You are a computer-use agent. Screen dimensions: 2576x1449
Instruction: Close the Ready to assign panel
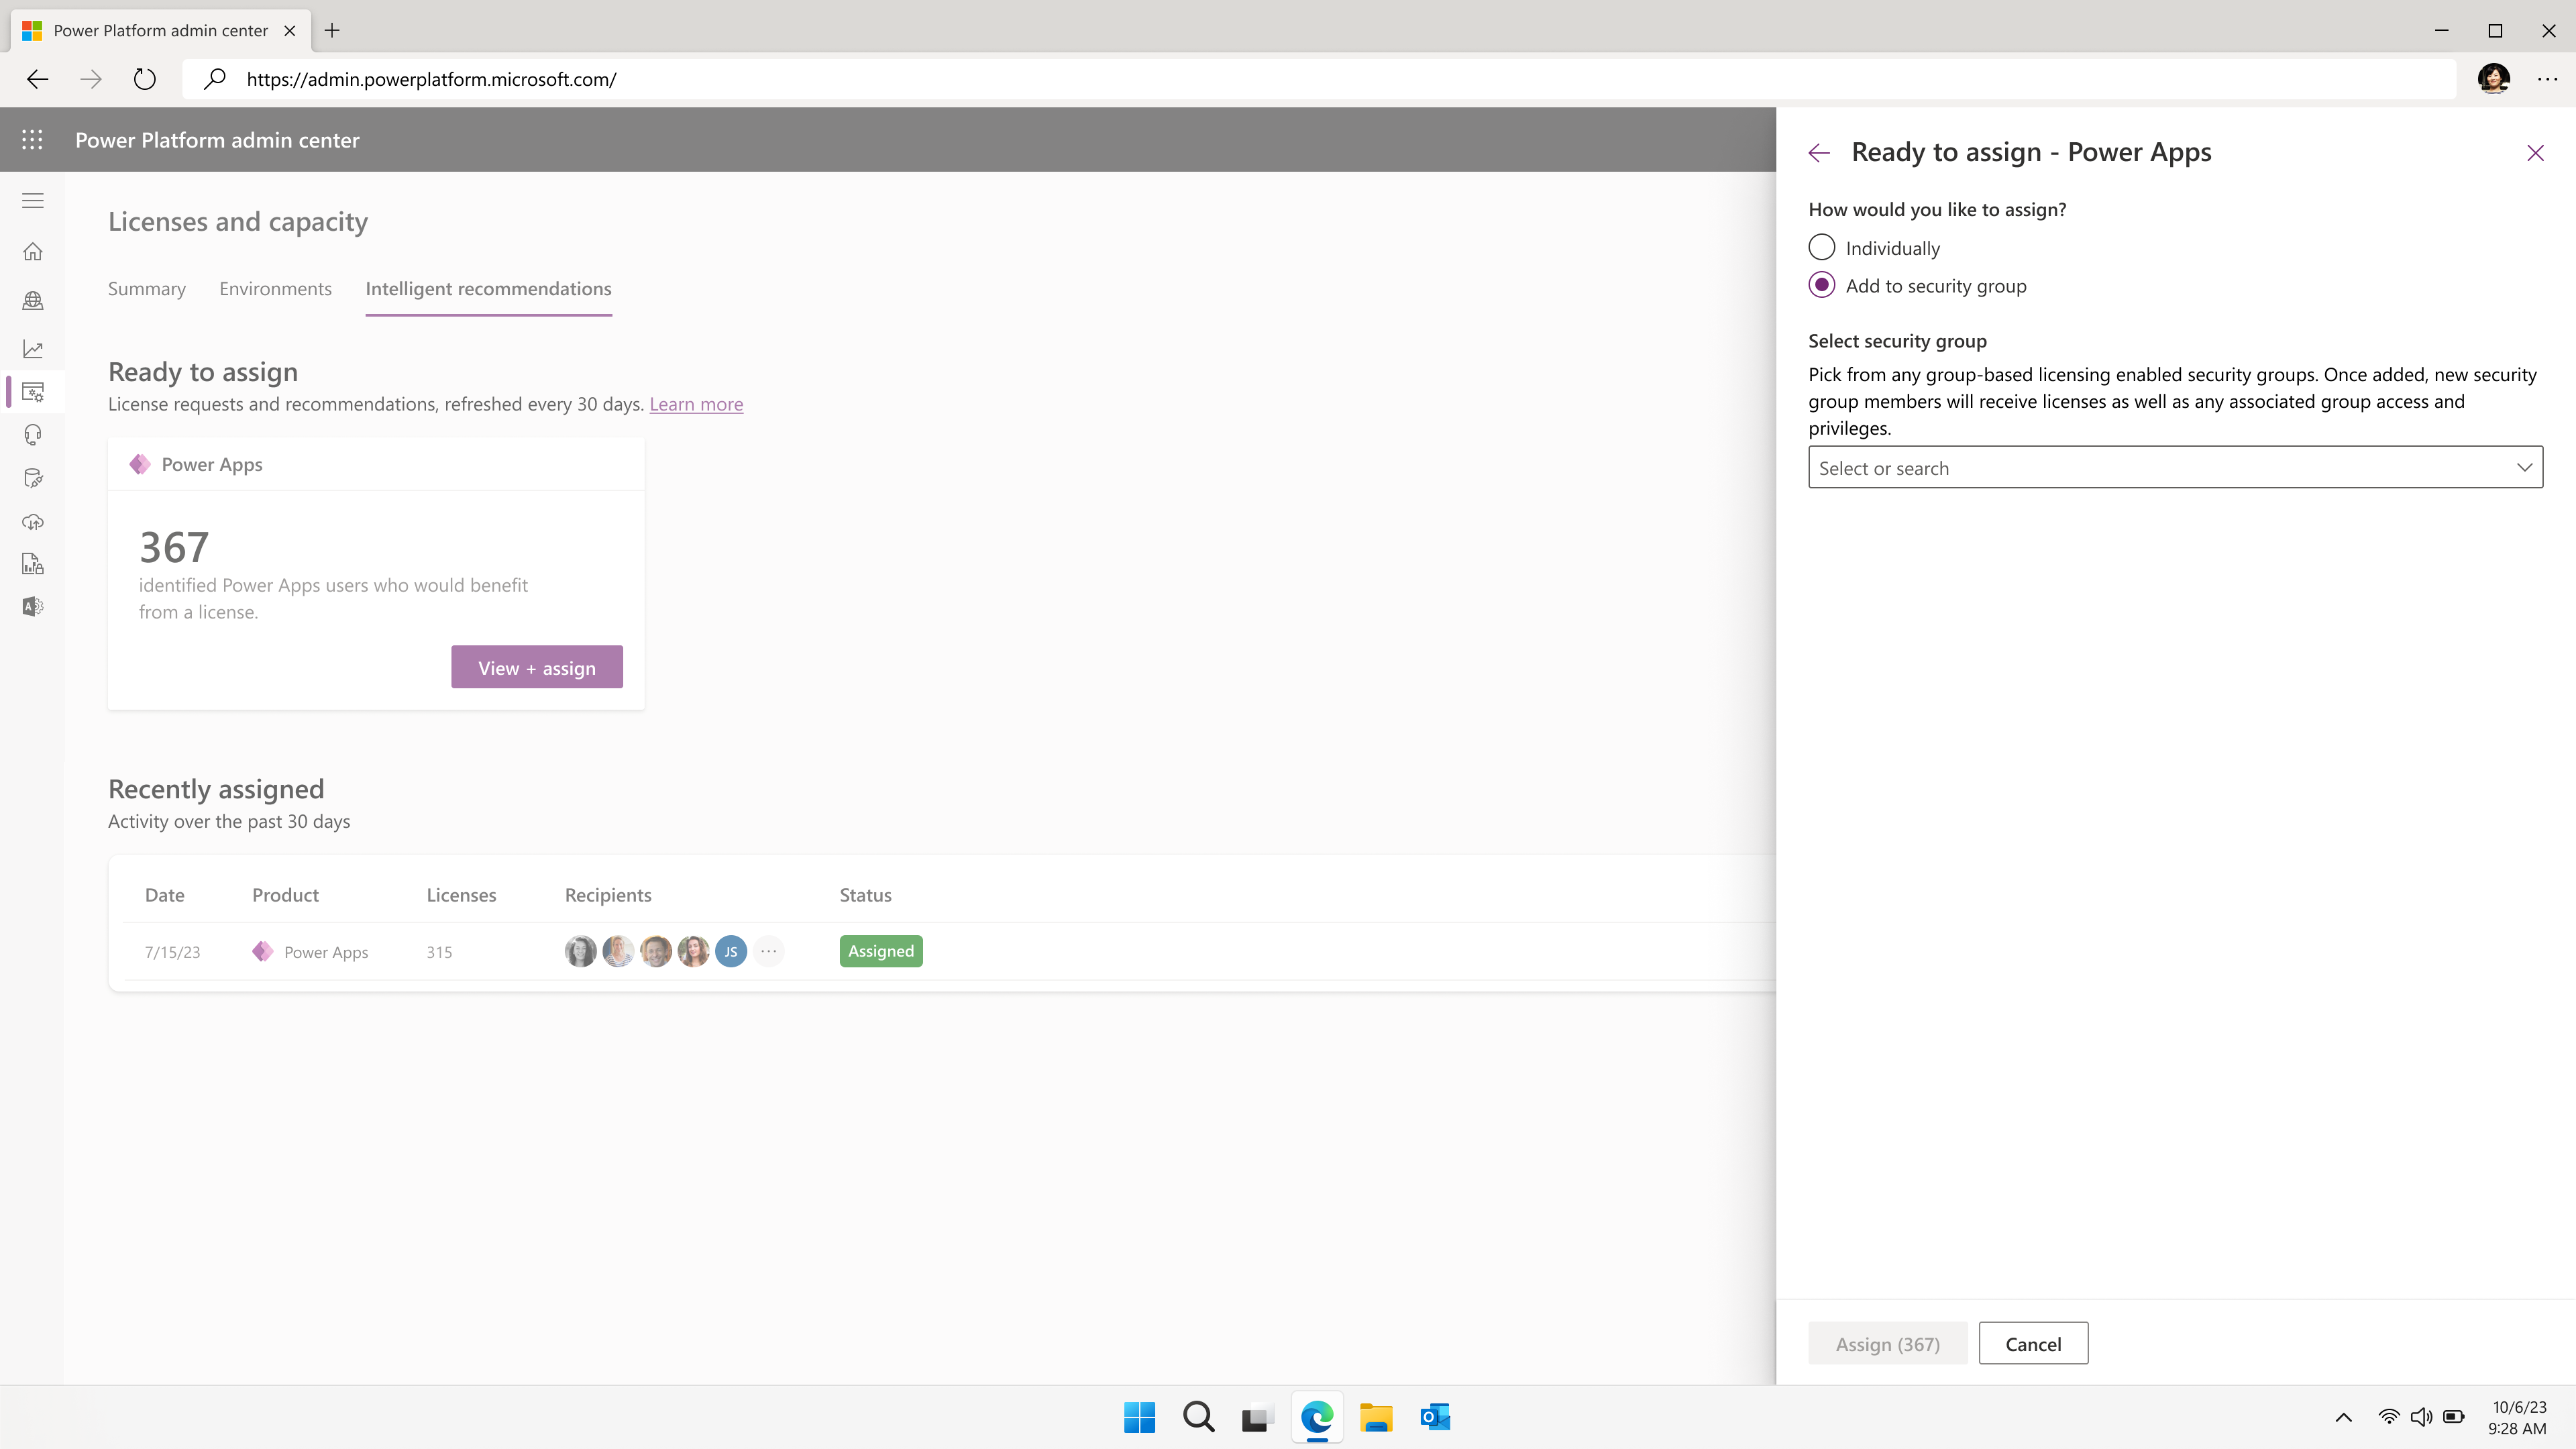[x=2534, y=153]
